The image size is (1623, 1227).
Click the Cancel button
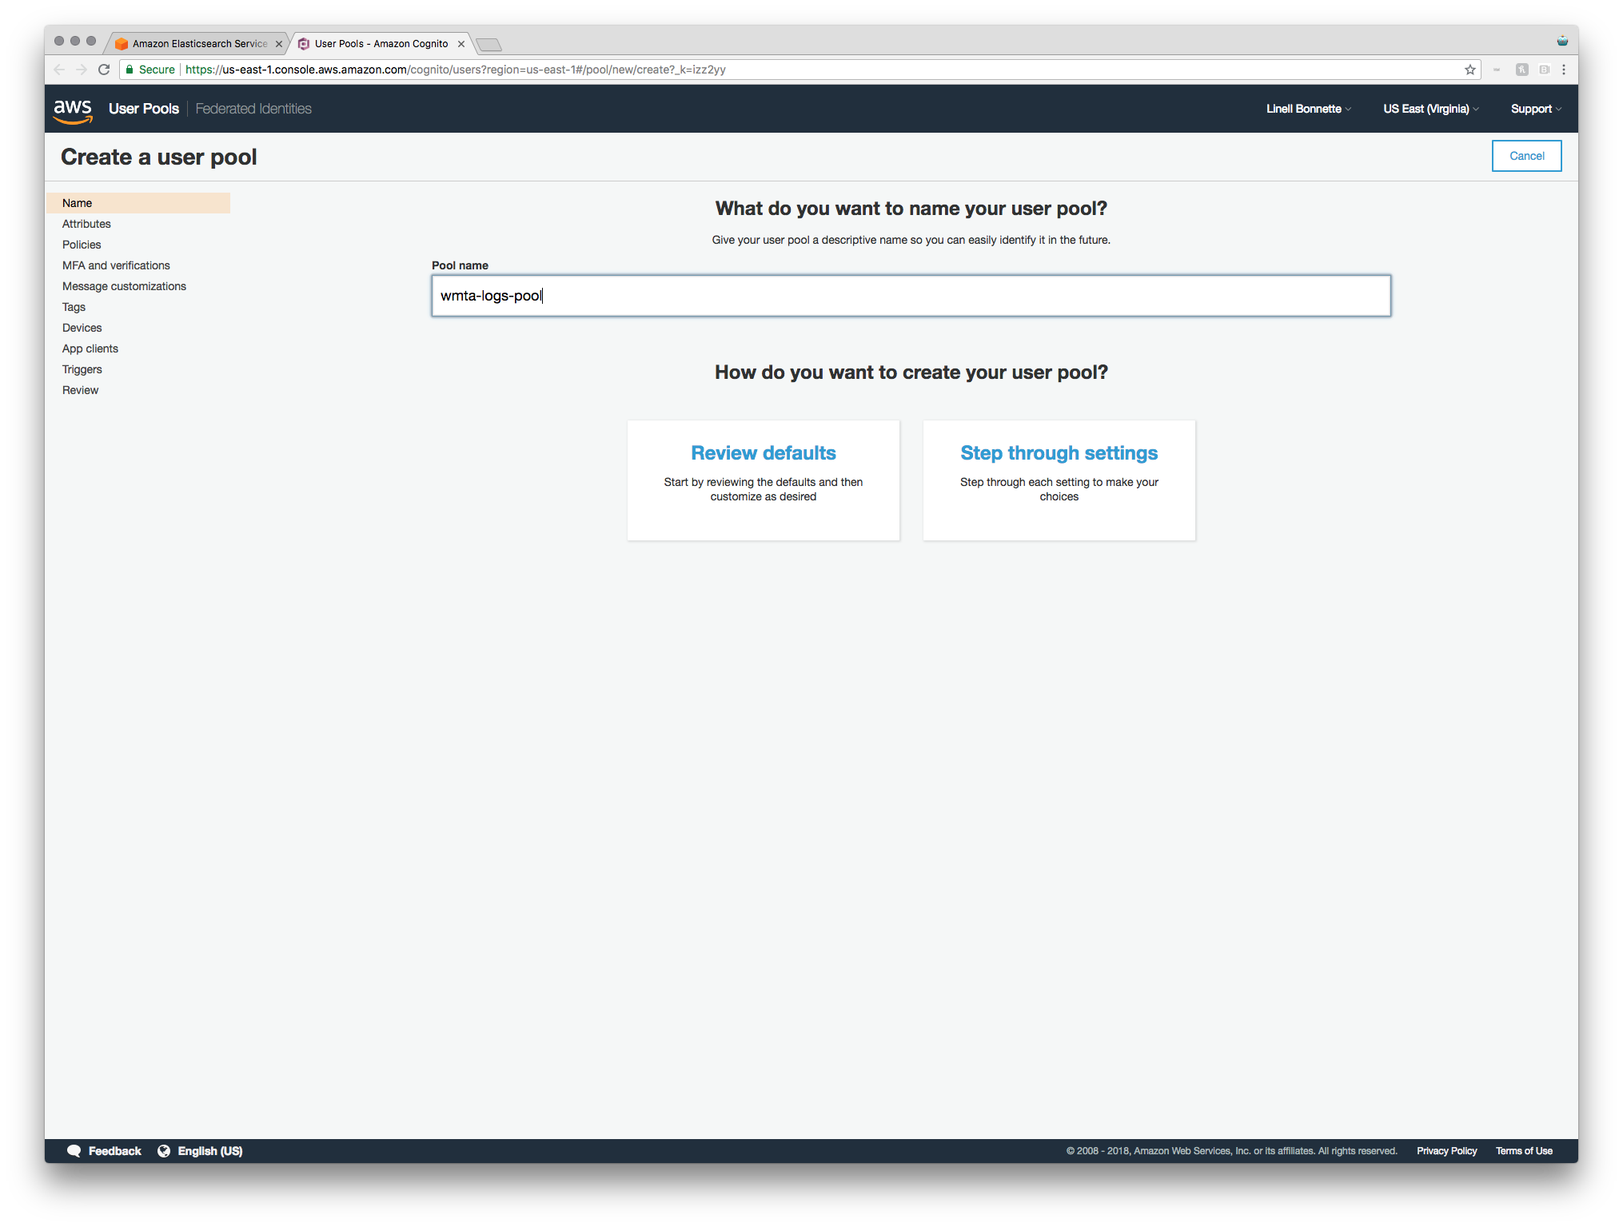click(1526, 156)
